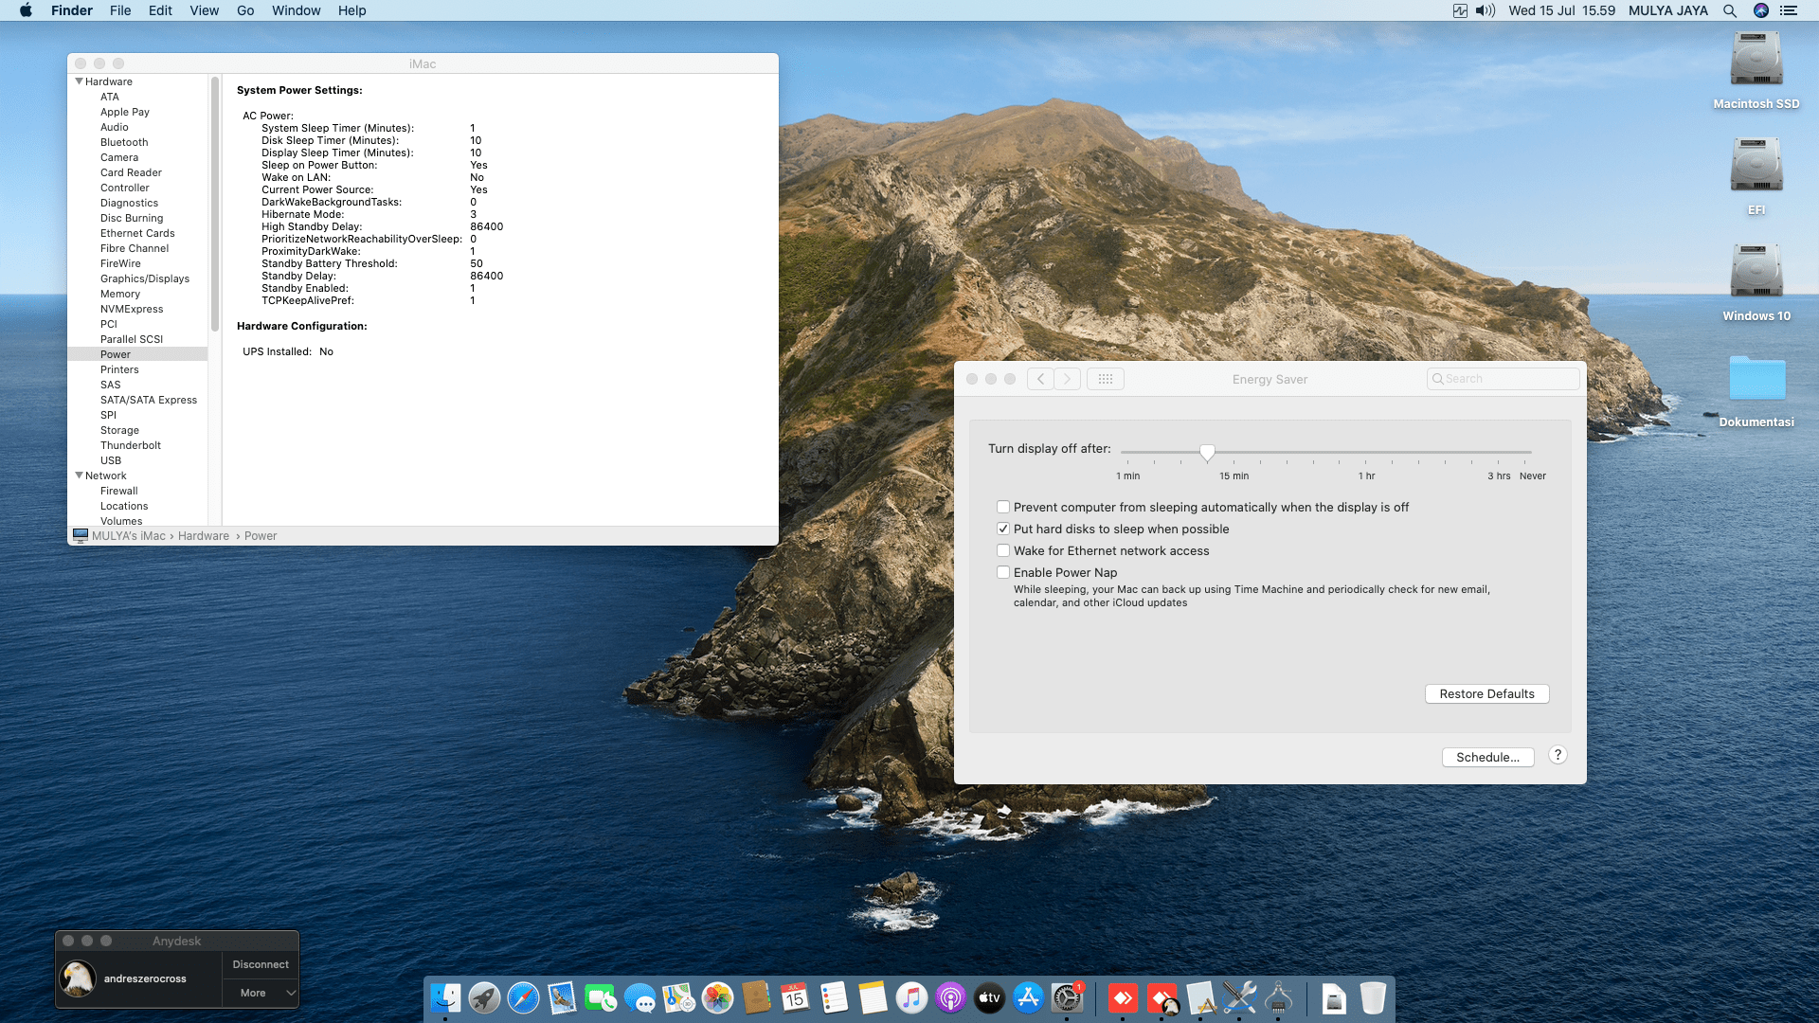The width and height of the screenshot is (1819, 1023).
Task: Open Music app in the dock
Action: tap(911, 997)
